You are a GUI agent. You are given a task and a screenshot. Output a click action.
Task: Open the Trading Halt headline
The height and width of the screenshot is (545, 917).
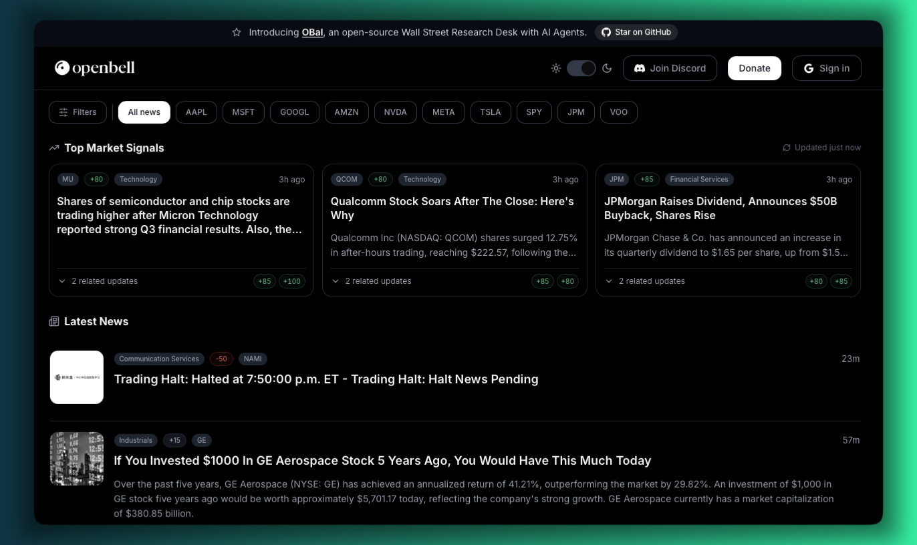point(326,379)
